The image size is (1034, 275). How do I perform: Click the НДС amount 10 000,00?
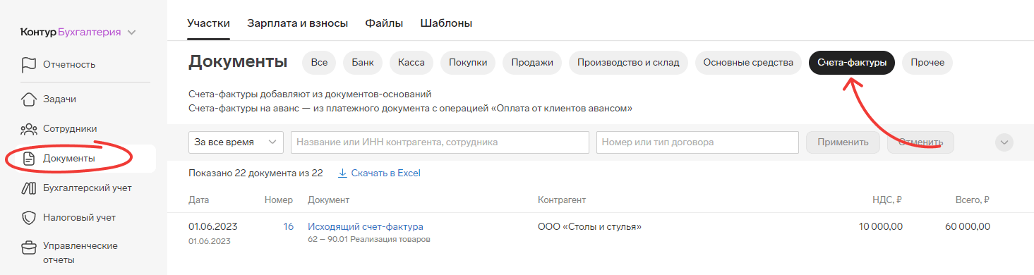click(x=881, y=227)
